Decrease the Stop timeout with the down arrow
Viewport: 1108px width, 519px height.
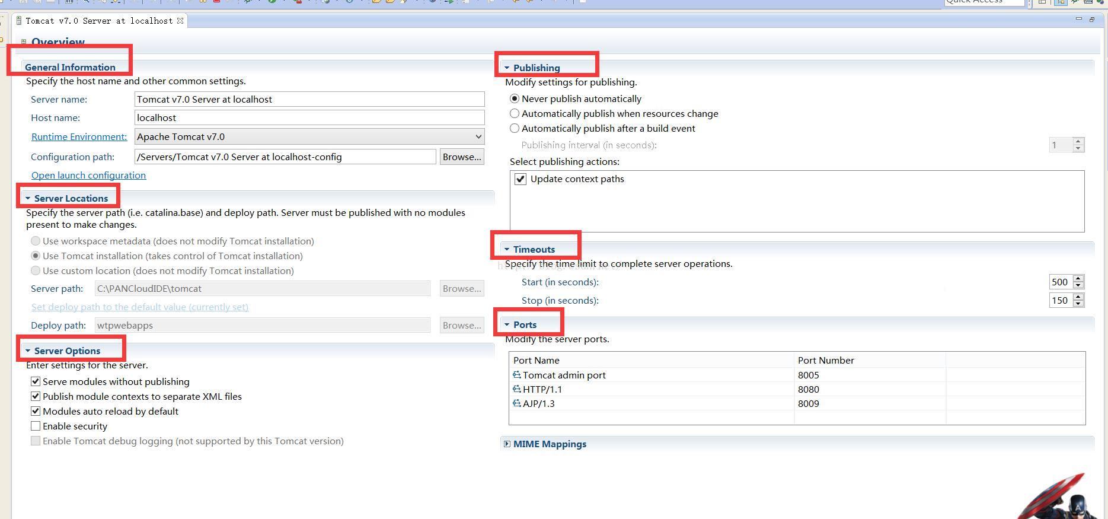(x=1078, y=304)
